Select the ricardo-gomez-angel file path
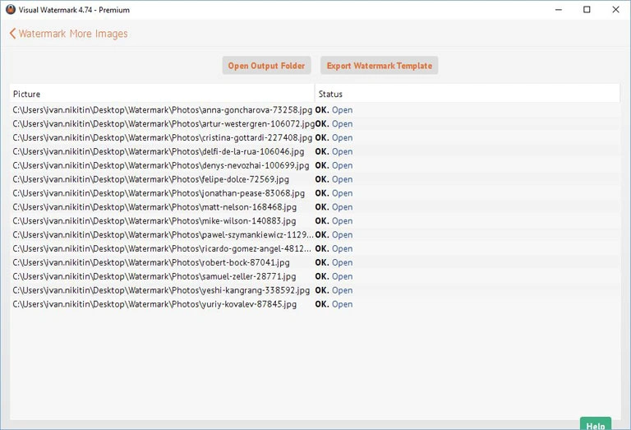Image resolution: width=631 pixels, height=430 pixels. (162, 249)
